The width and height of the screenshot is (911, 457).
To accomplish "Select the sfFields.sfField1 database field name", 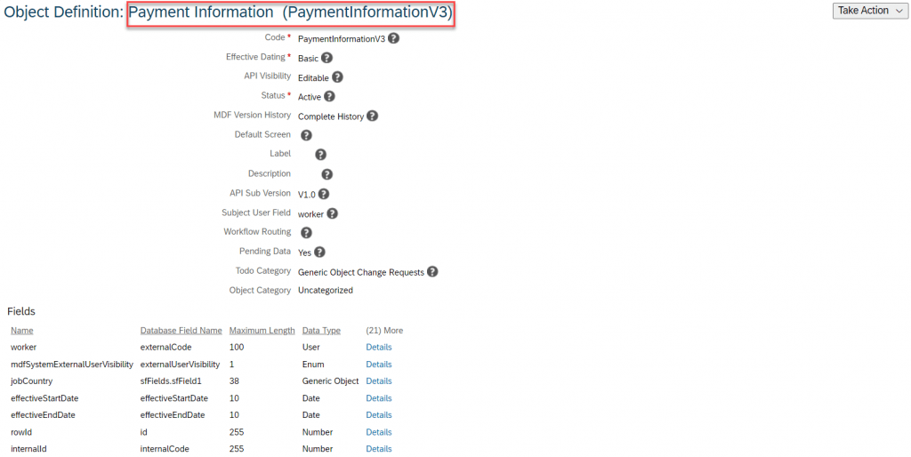I will [x=171, y=381].
